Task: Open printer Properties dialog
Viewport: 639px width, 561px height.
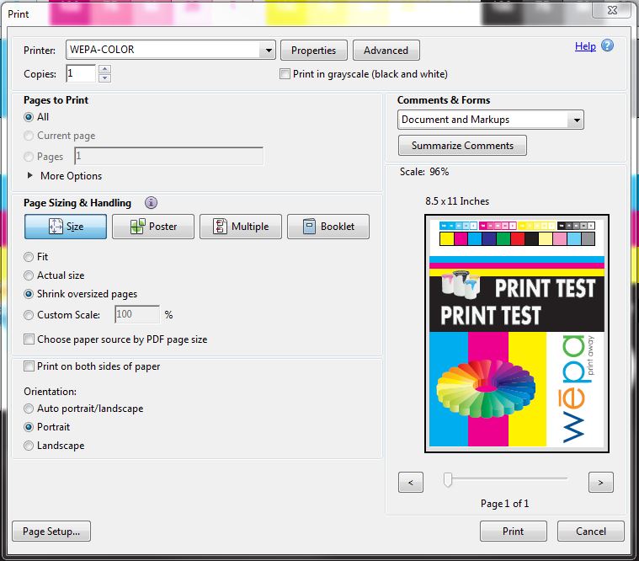Action: 313,51
